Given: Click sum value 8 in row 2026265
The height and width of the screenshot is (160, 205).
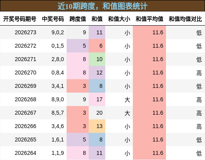Looking at the screenshot, I should pyautogui.click(x=97, y=140).
